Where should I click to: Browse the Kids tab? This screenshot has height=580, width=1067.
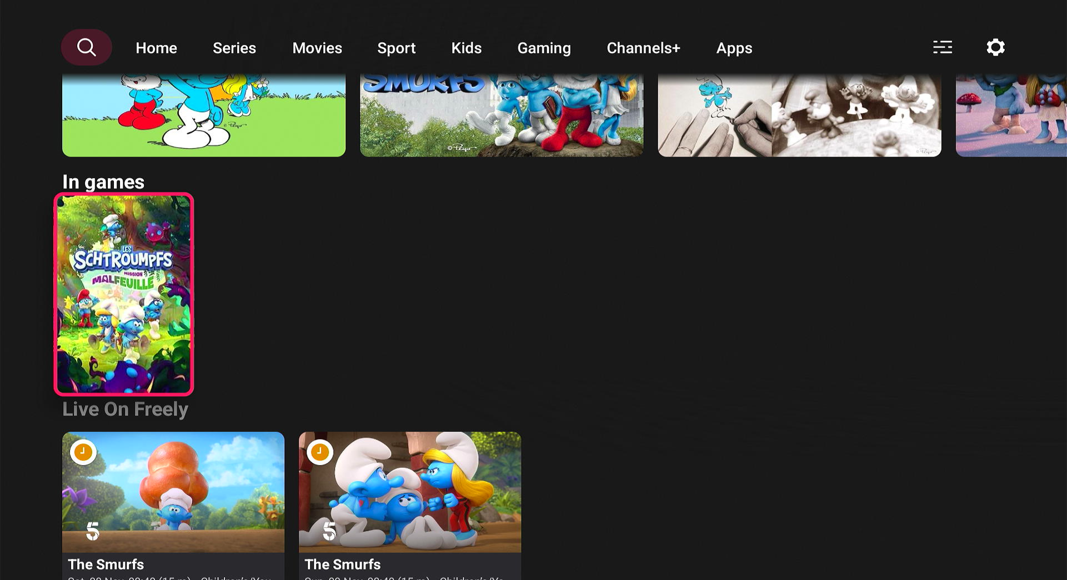click(467, 48)
